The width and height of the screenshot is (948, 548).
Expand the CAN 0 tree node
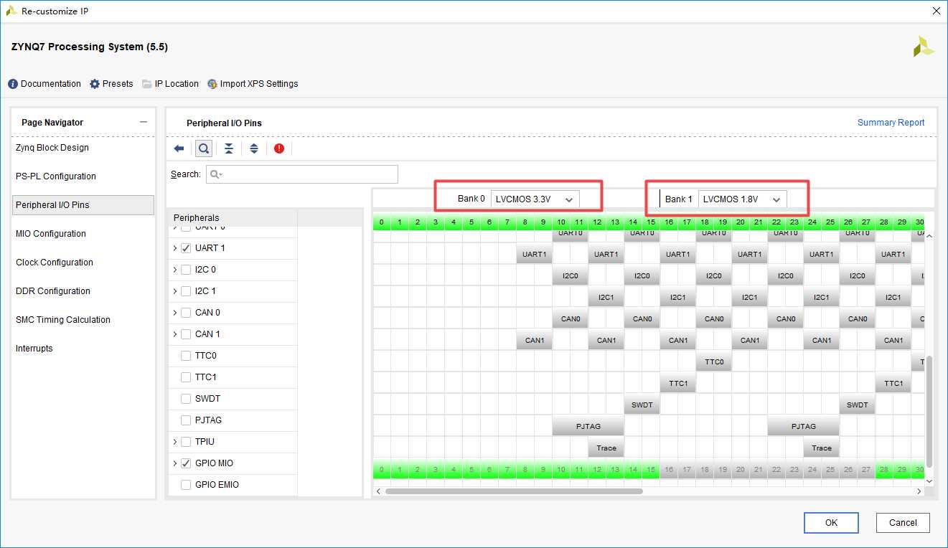174,313
